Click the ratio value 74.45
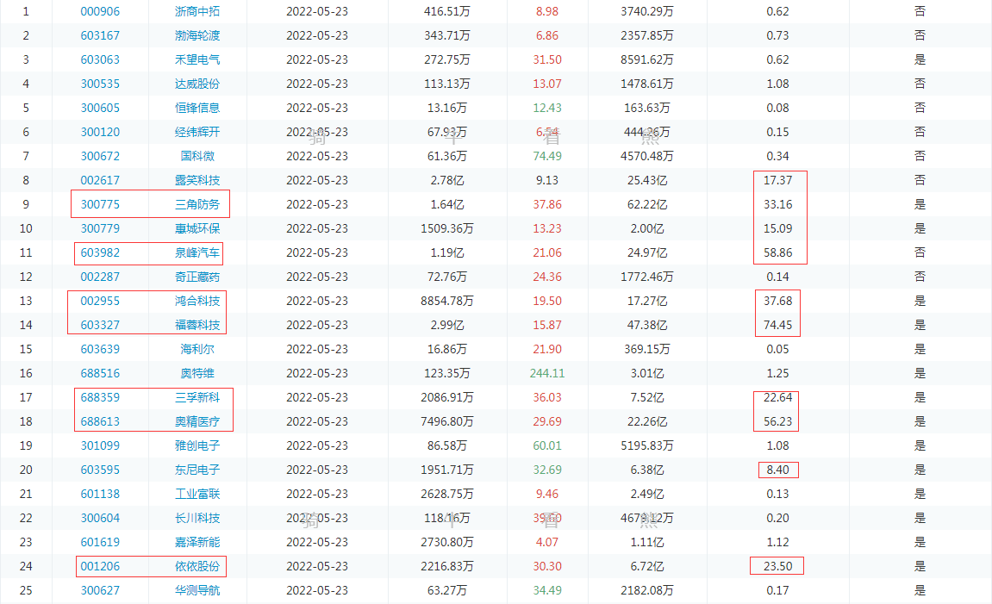 tap(777, 325)
